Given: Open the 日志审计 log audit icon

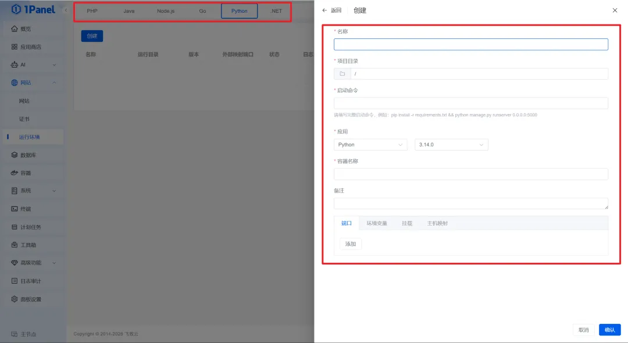Looking at the screenshot, I should tap(15, 281).
